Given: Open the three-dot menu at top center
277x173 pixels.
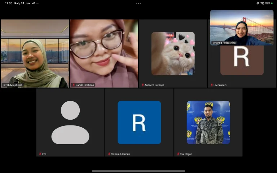Looking at the screenshot, I should pyautogui.click(x=138, y=3).
